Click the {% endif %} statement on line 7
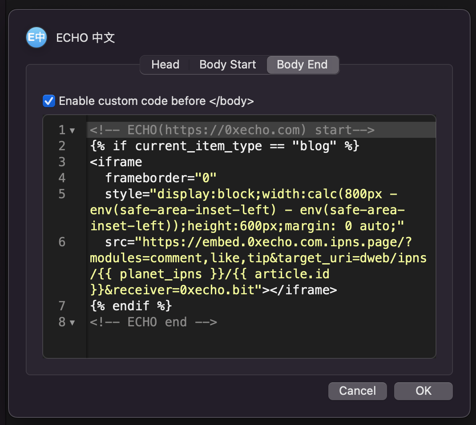Viewport: 476px width, 425px height. tap(129, 306)
